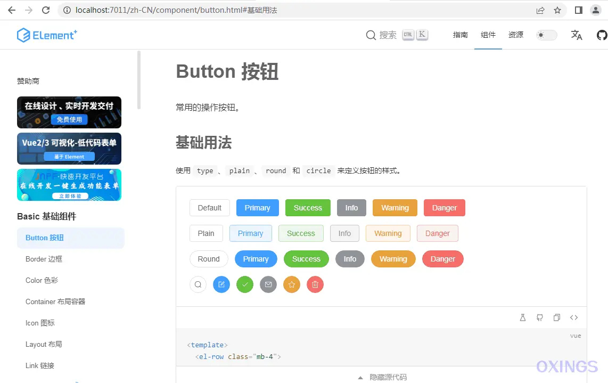Click the solid gray Info button

point(352,208)
